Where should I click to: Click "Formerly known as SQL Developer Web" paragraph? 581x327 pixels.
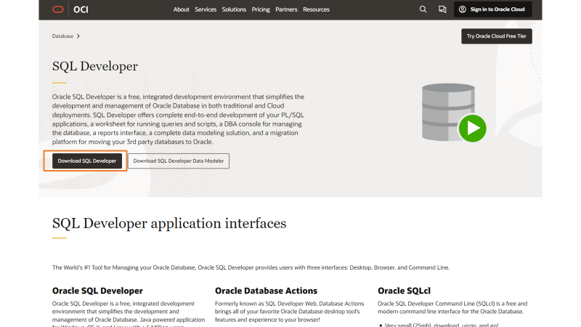(x=289, y=312)
